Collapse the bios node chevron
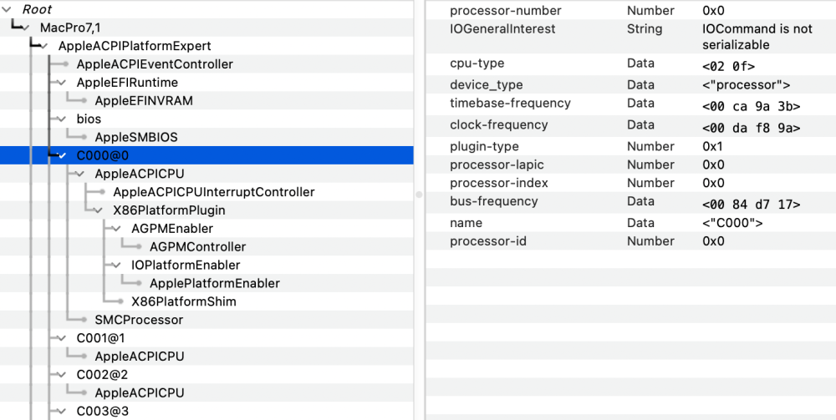 coord(62,119)
